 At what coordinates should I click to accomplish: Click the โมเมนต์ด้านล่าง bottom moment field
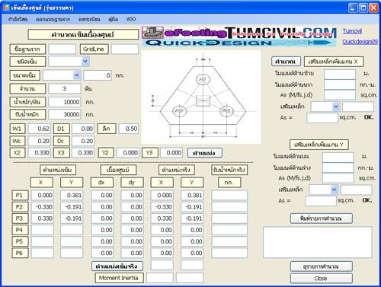coord(338,167)
